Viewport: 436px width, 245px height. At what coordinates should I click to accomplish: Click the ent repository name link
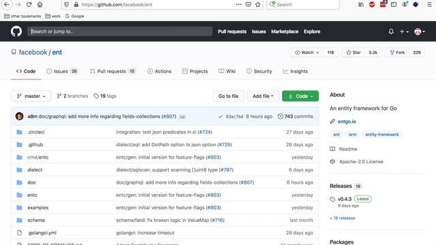[x=57, y=52]
